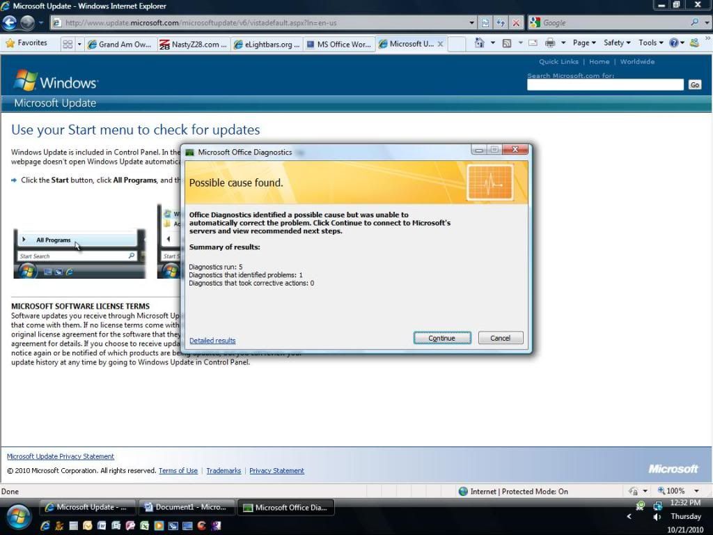The height and width of the screenshot is (535, 713).
Task: Click Continue in Office Diagnostics dialog
Action: 442,338
